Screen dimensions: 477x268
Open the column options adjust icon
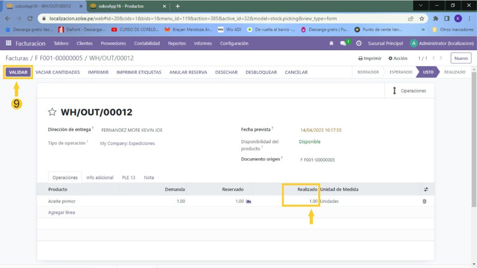(x=426, y=189)
